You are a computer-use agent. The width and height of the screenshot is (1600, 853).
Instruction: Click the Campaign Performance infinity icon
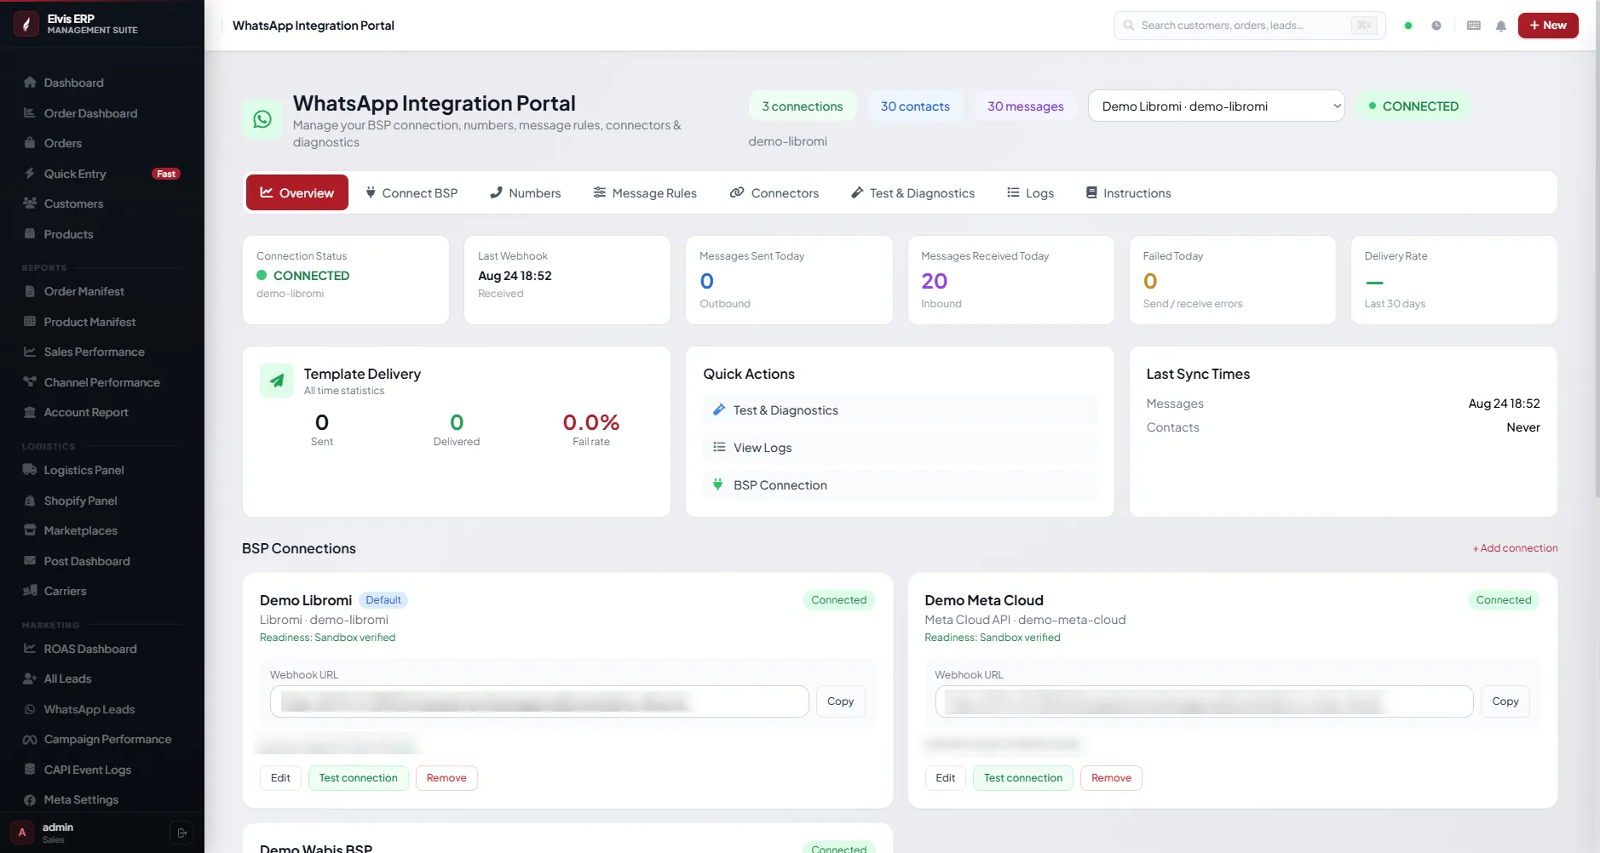(x=30, y=739)
